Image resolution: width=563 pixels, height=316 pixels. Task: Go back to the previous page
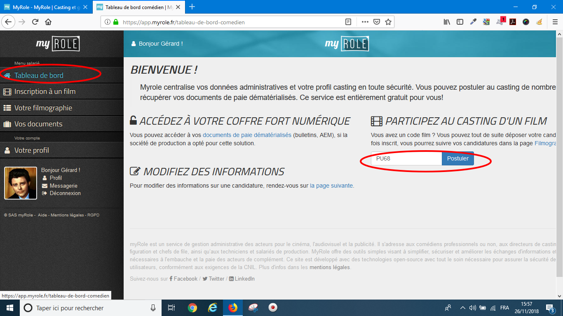point(9,22)
